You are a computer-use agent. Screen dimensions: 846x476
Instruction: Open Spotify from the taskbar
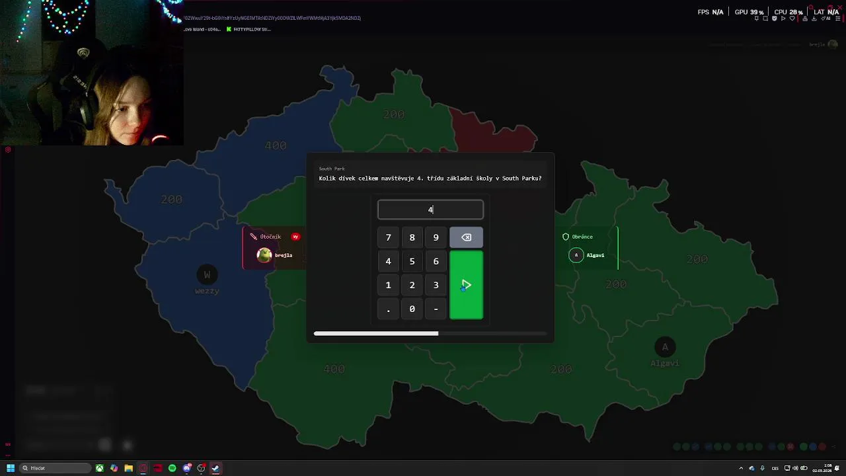(x=172, y=468)
